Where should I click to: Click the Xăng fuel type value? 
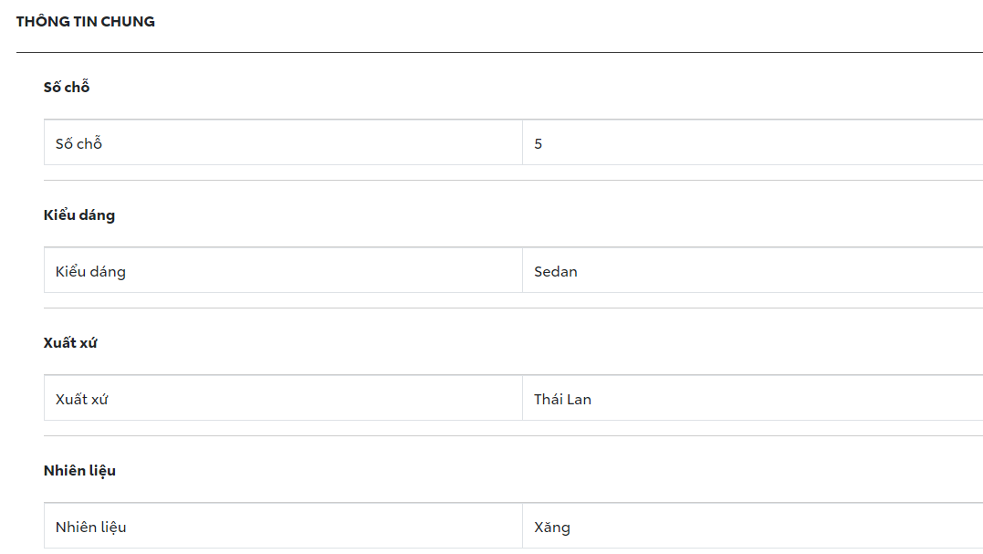click(552, 527)
